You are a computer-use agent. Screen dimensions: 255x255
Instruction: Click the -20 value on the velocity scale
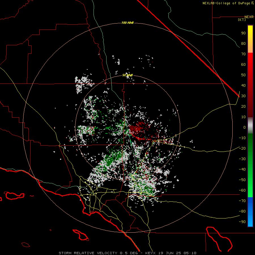[242, 148]
